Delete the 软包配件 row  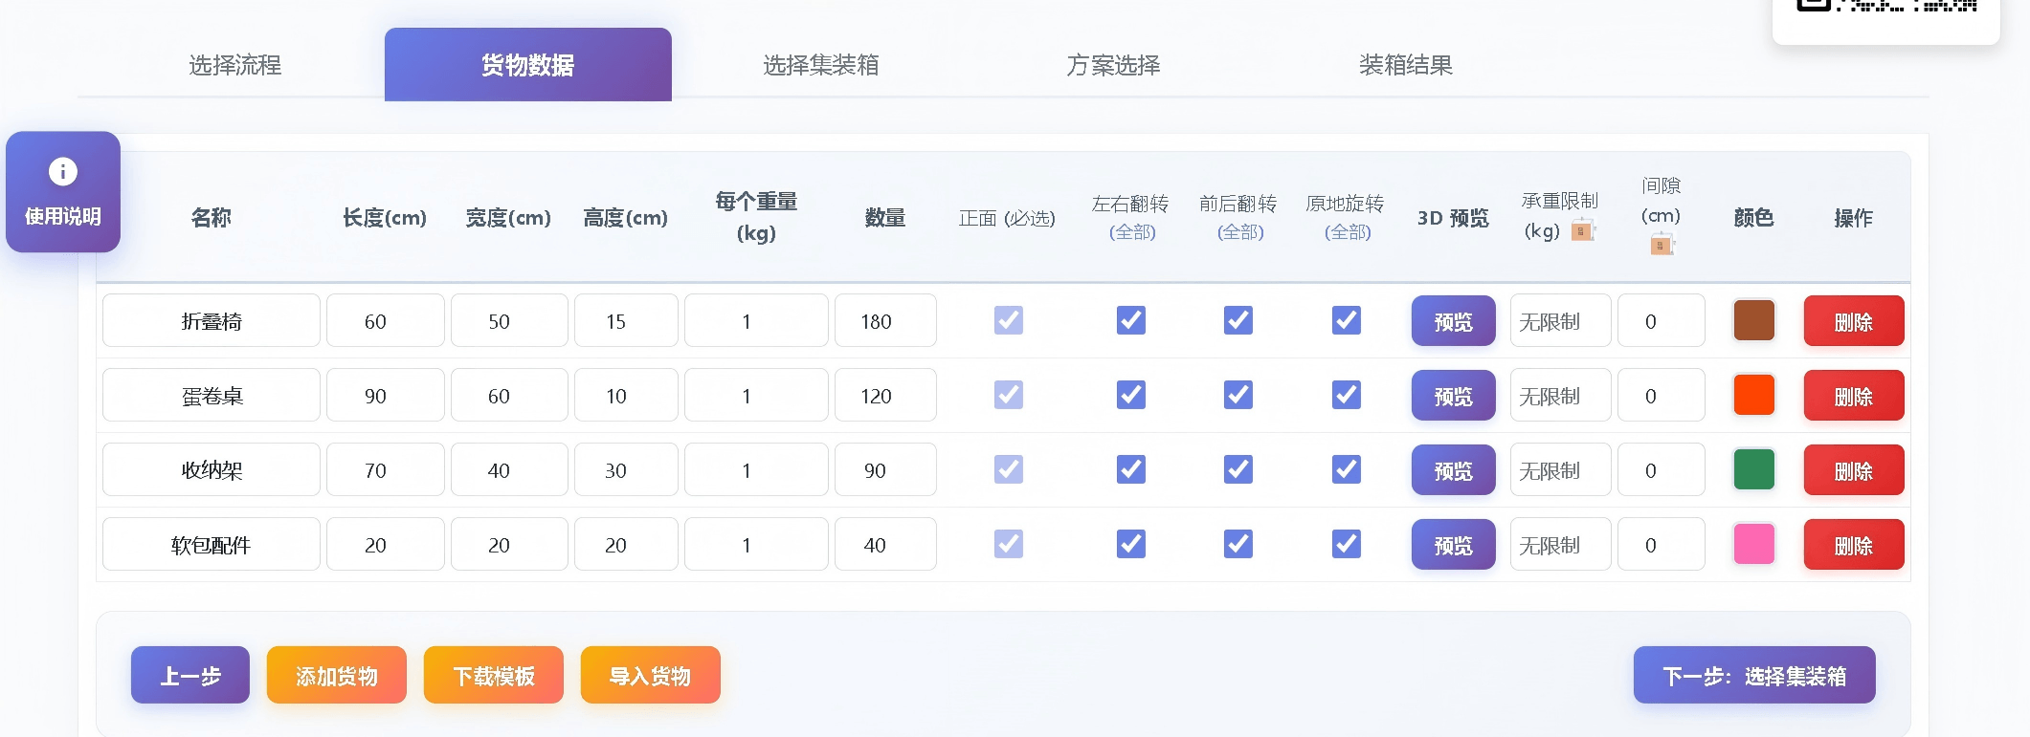point(1853,545)
